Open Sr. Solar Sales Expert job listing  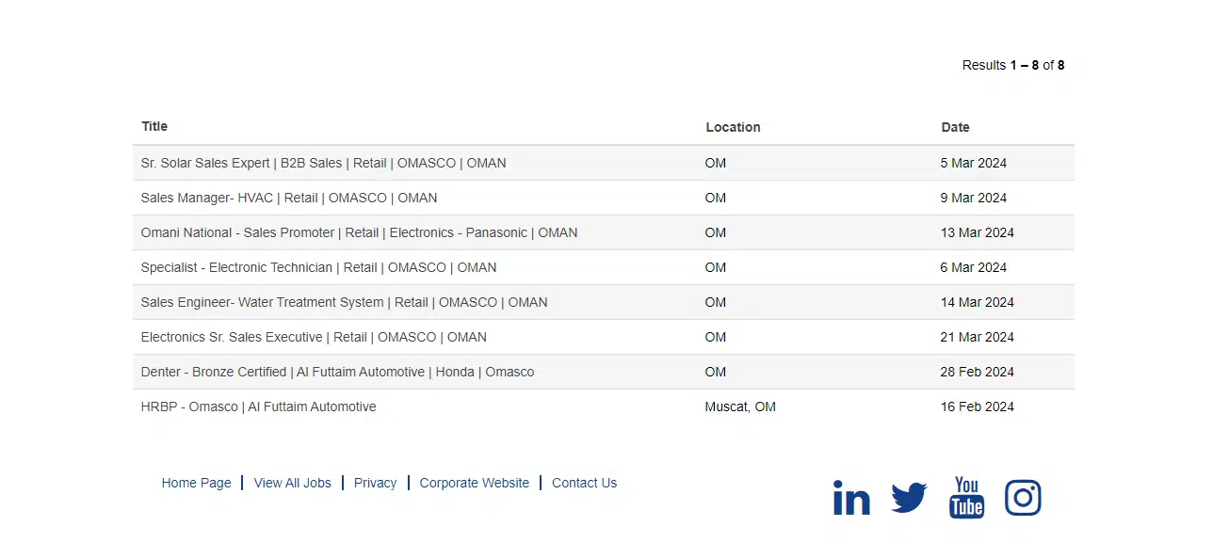323,163
